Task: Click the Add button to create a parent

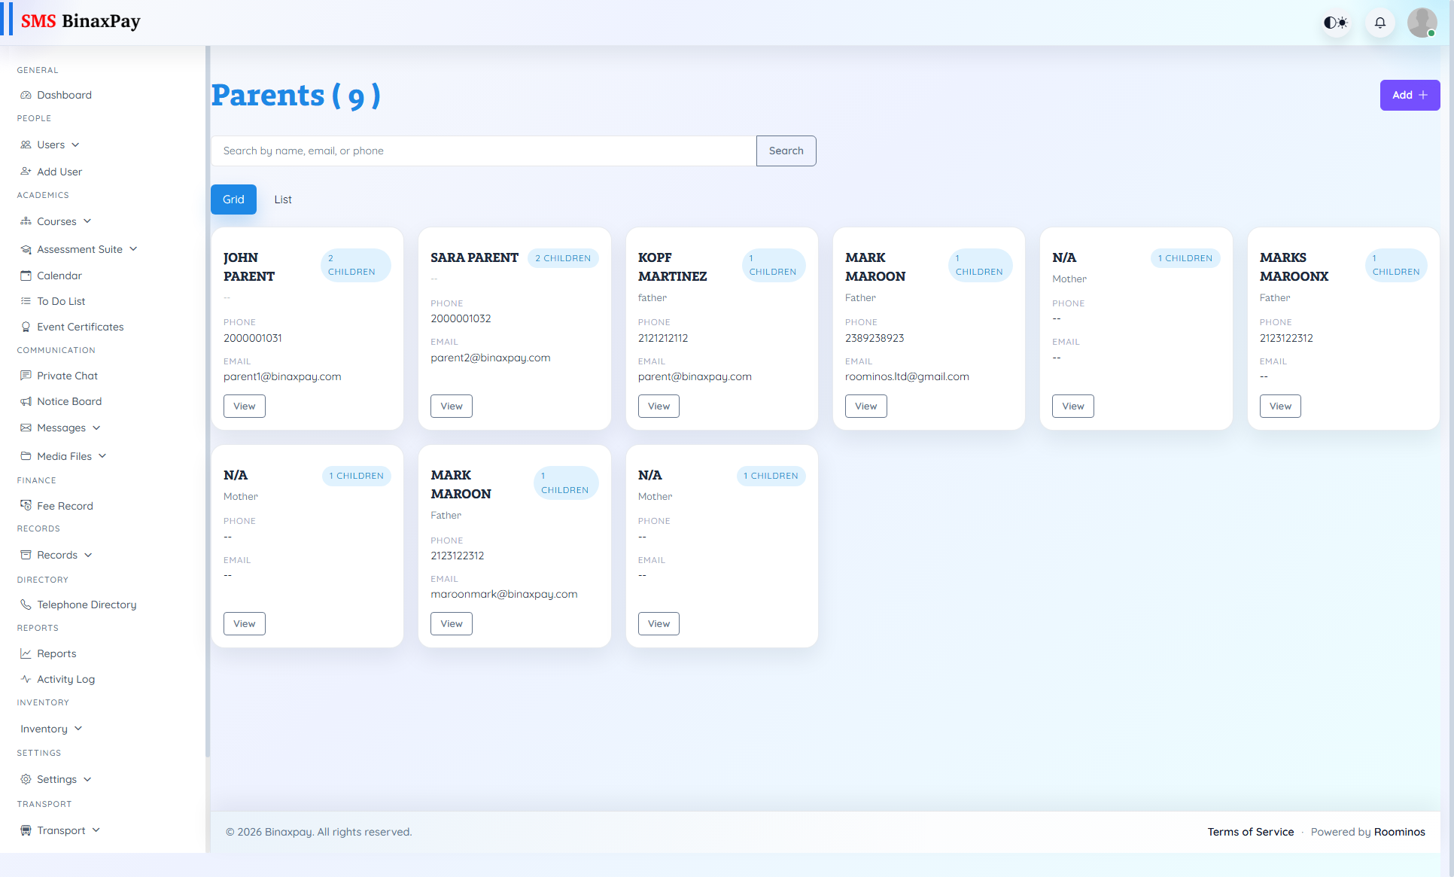Action: 1409,95
